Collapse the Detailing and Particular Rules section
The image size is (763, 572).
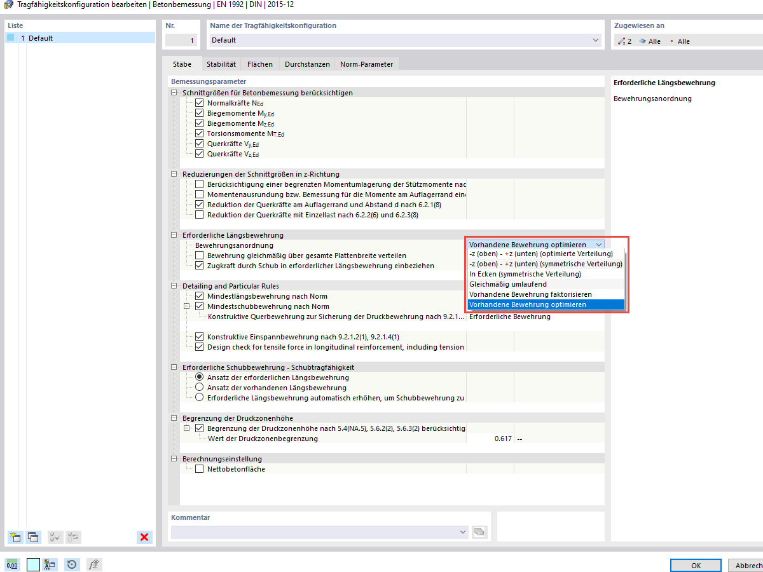tap(175, 286)
